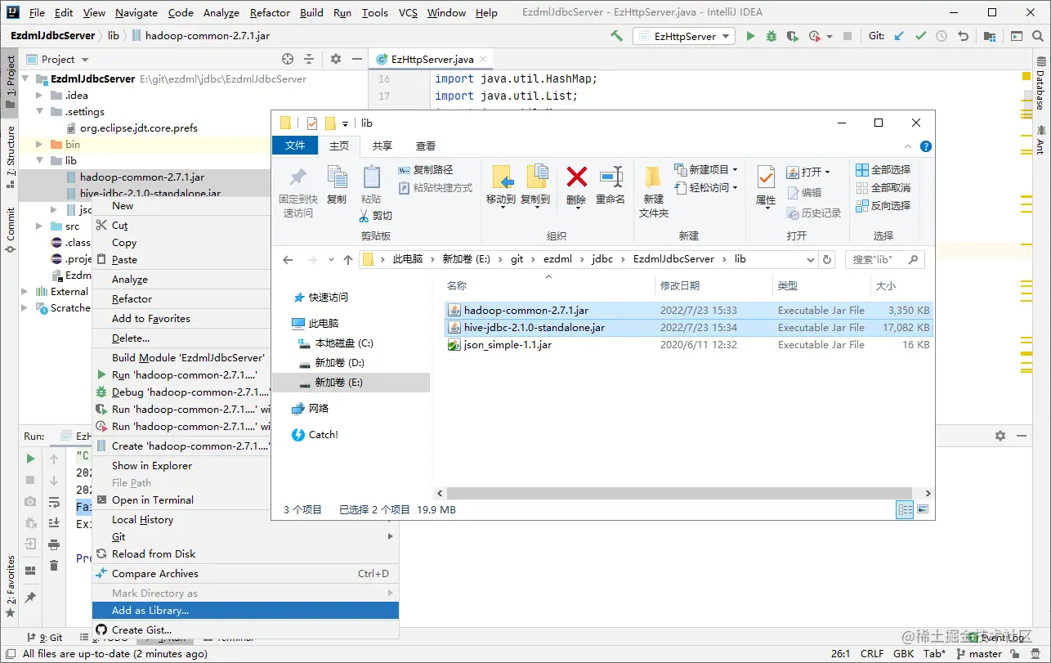Open the Database side tool window
The image size is (1051, 663).
(1040, 85)
